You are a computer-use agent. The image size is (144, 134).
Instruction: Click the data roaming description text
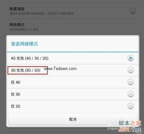(x=42, y=14)
